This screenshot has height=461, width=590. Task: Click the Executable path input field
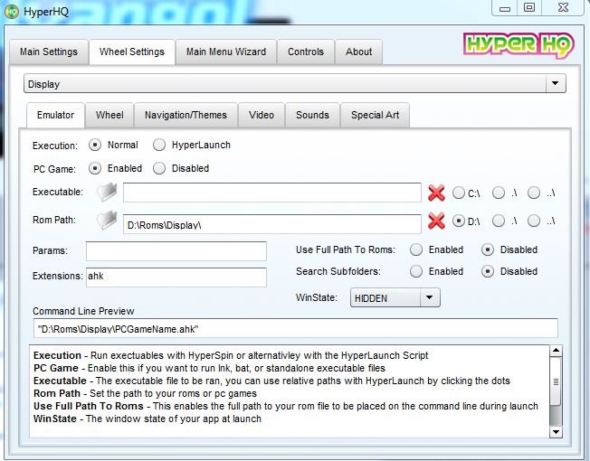click(272, 193)
